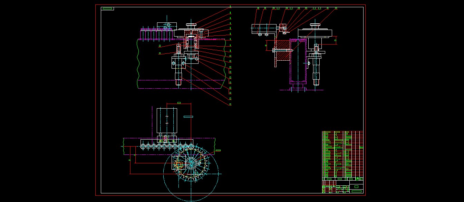Select the lower shaft end in the front view
Screen dimensions: 464x202
click(178, 82)
